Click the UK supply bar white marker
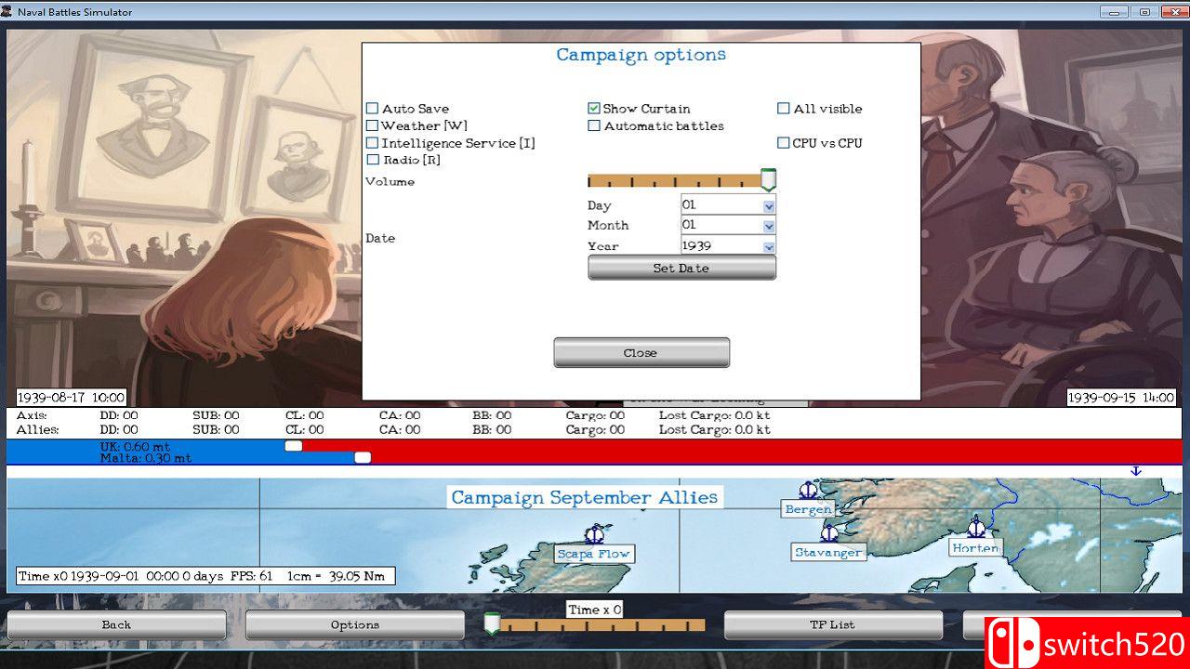This screenshot has width=1190, height=669. (x=294, y=446)
